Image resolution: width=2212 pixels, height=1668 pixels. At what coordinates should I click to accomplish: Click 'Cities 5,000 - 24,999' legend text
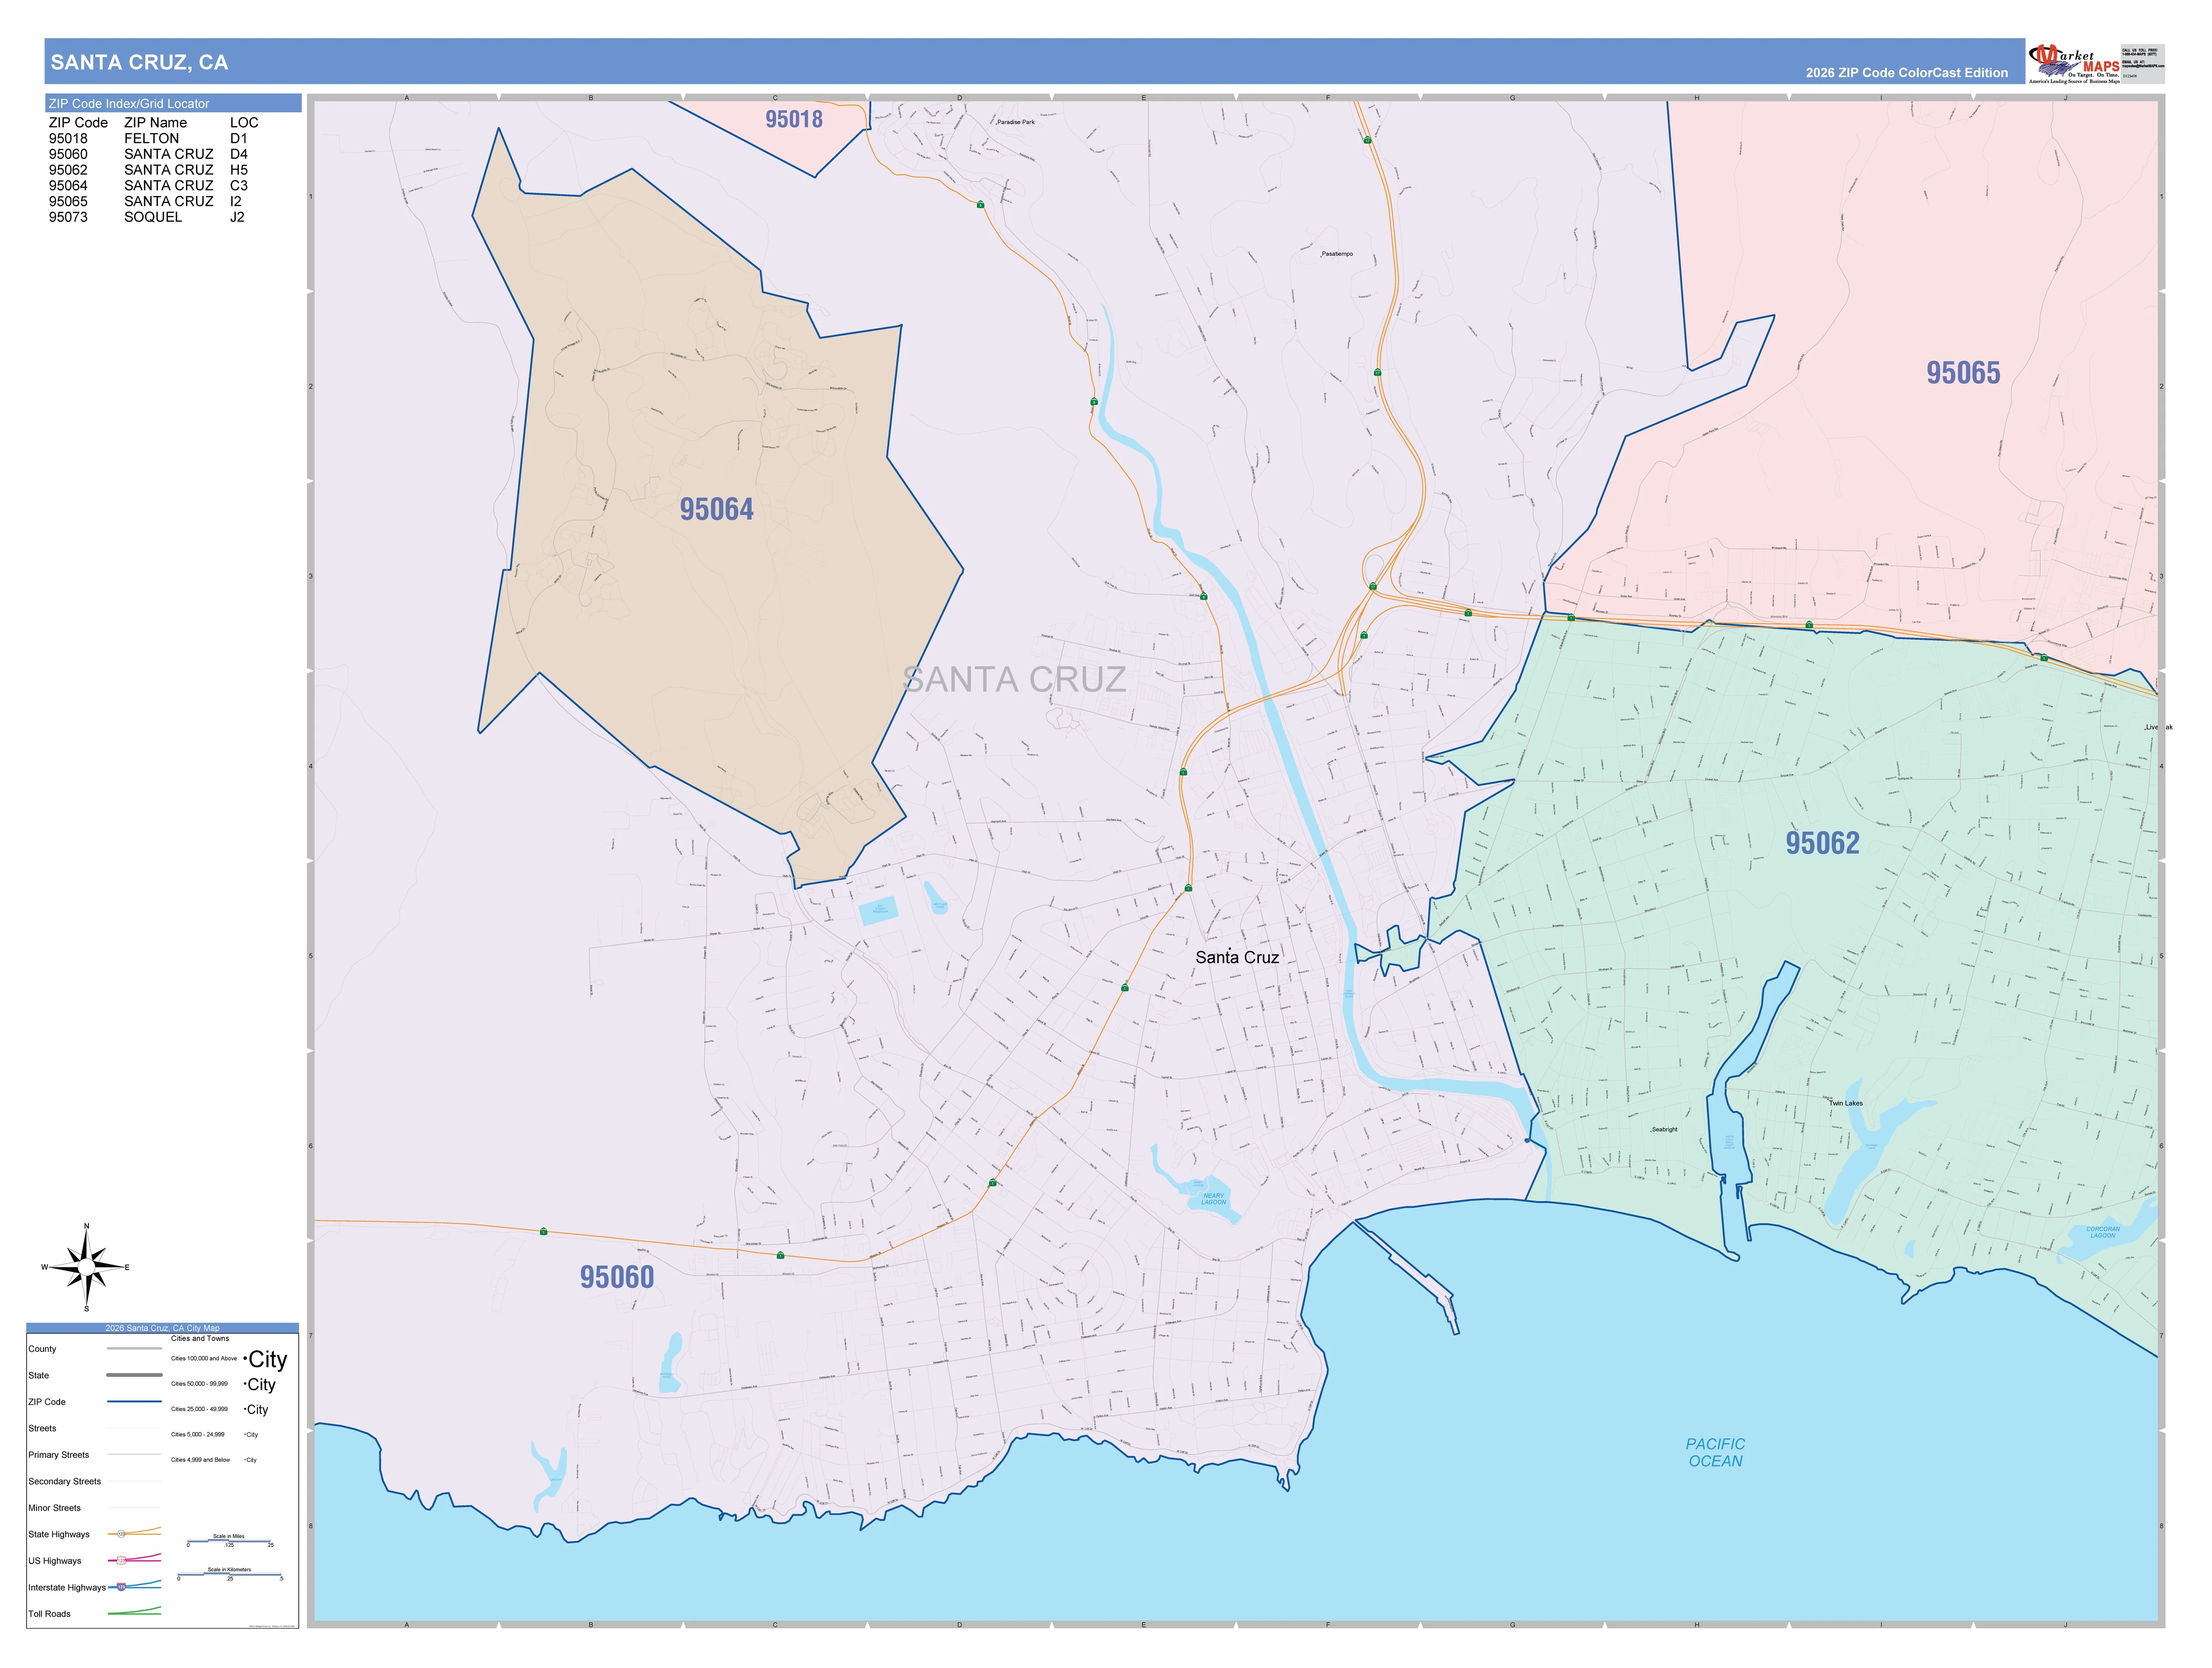199,1434
